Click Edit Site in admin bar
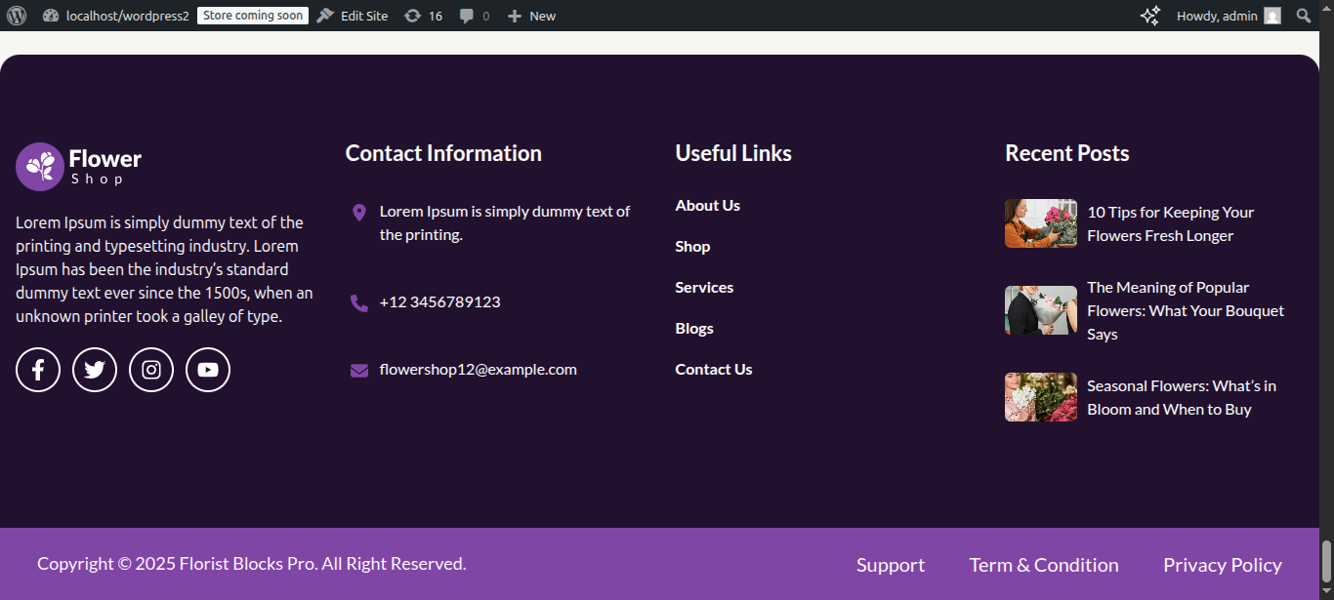This screenshot has height=600, width=1334. click(353, 16)
